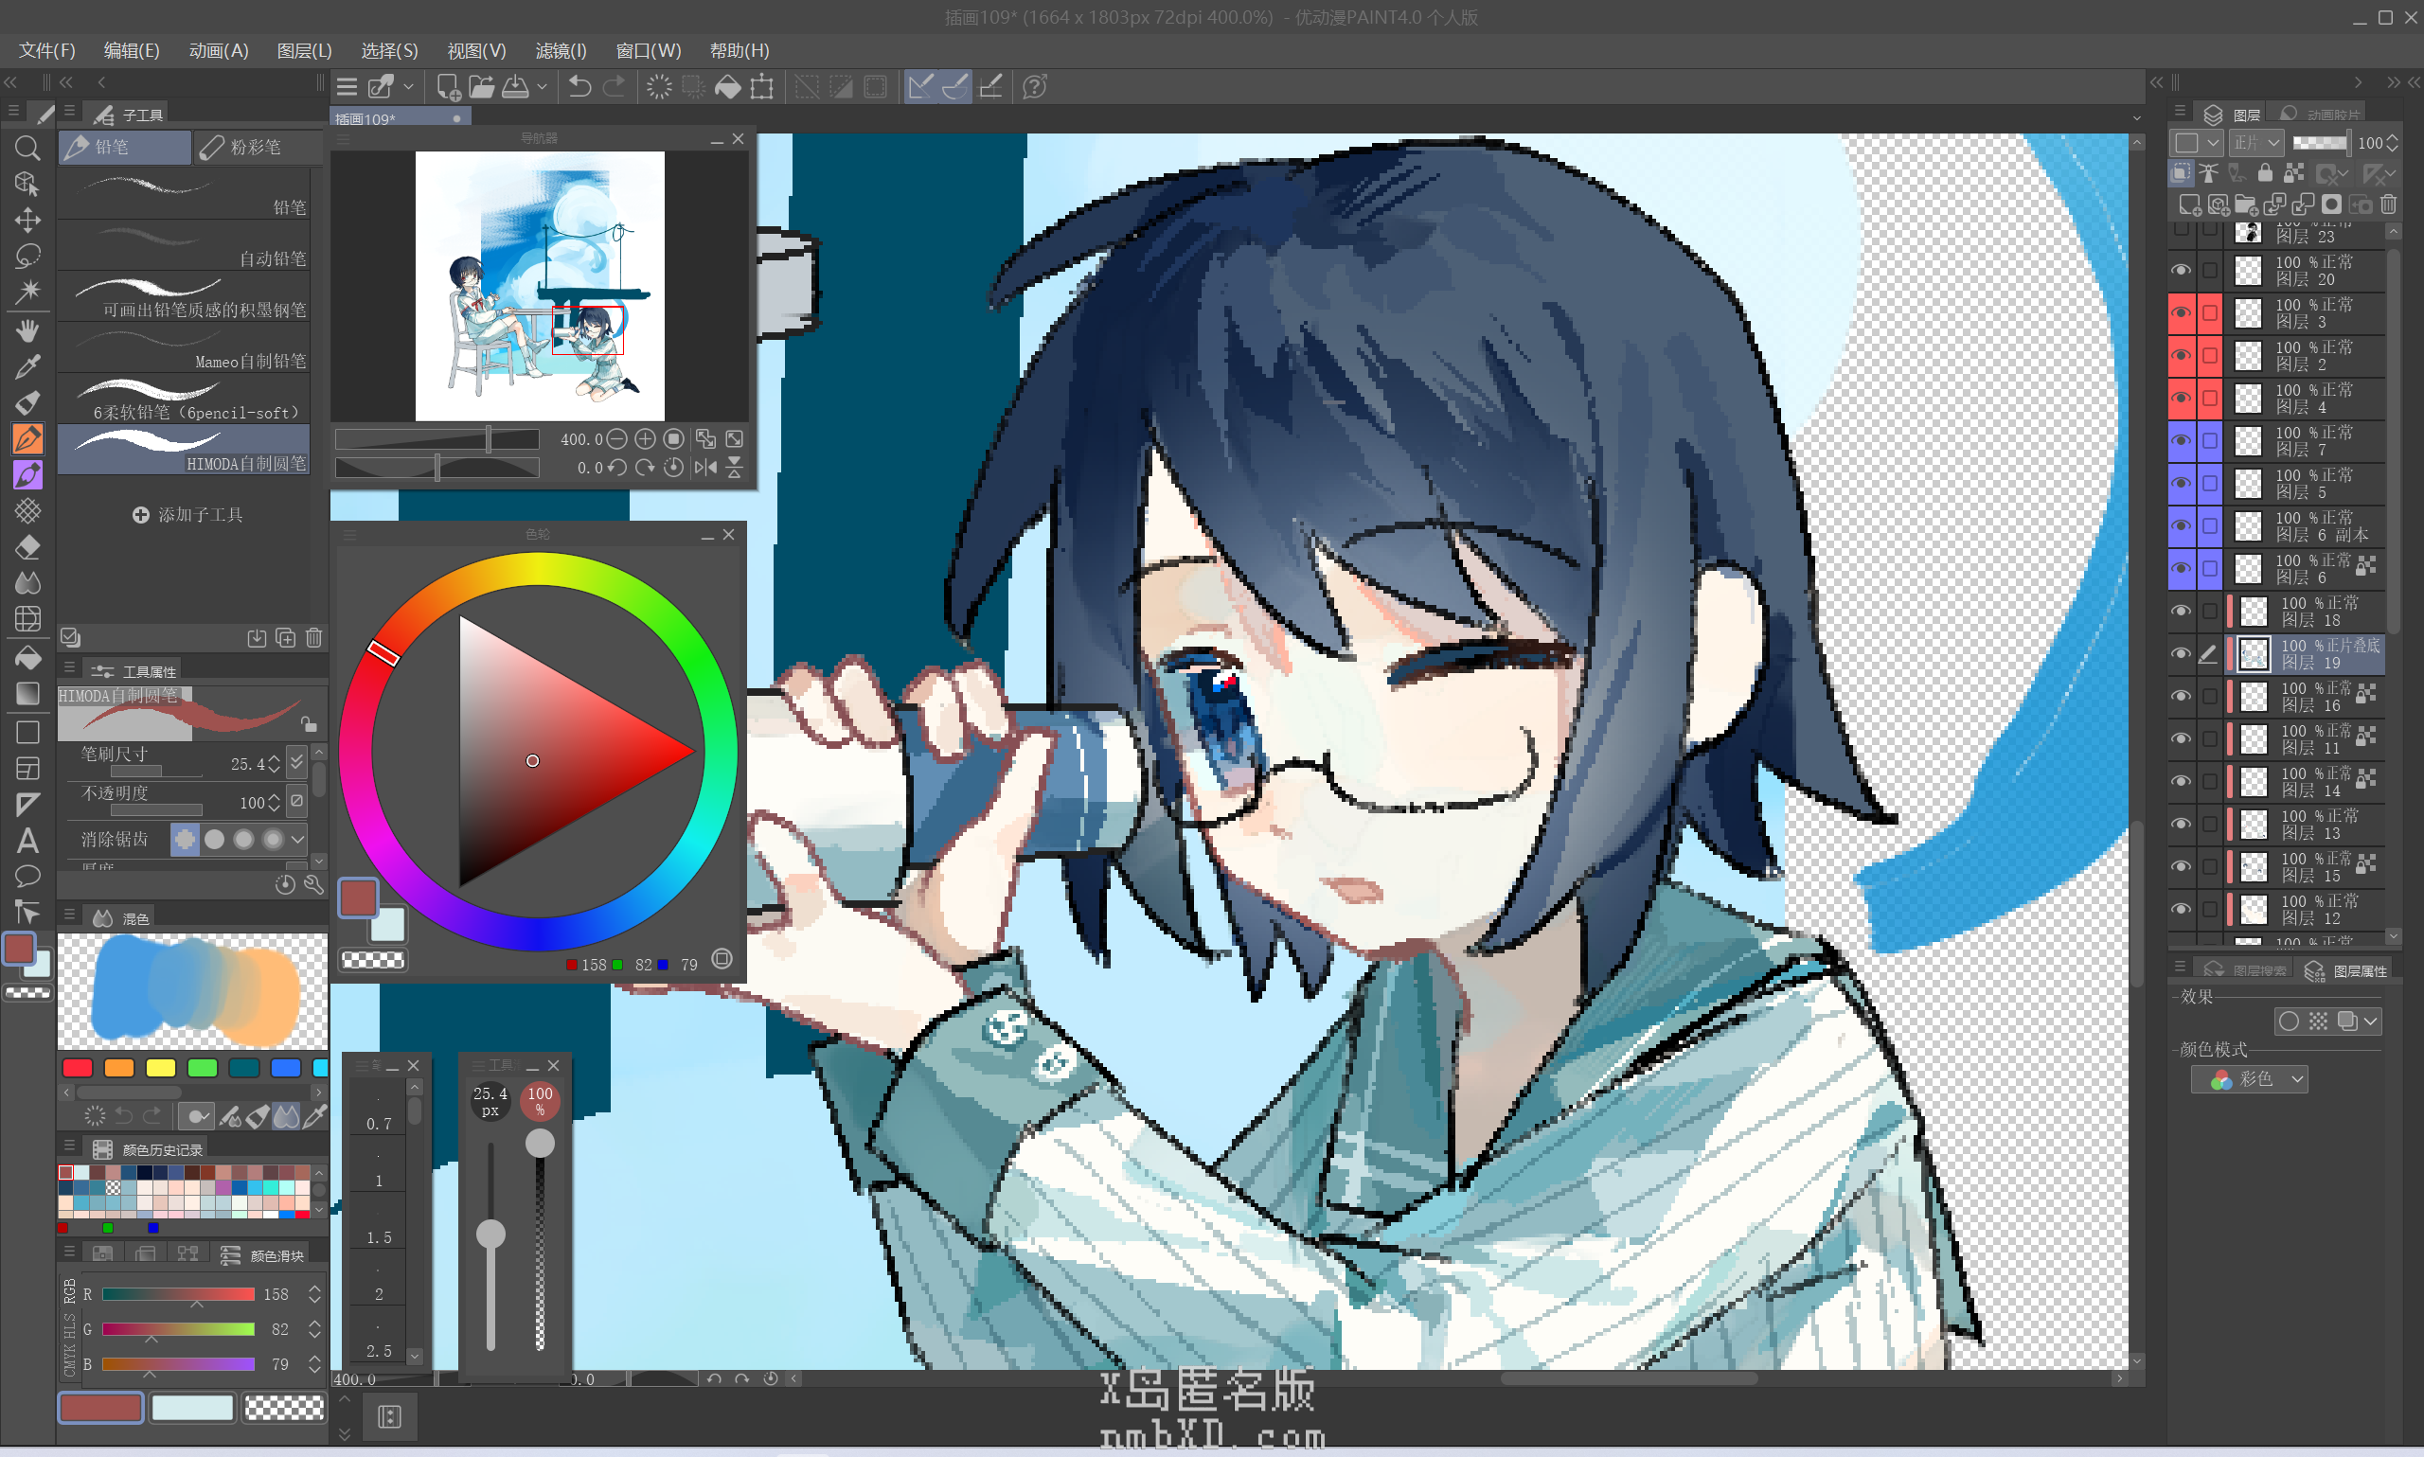Screen dimensions: 2424x1457
Task: Select the Move layer tool
Action: 27,220
